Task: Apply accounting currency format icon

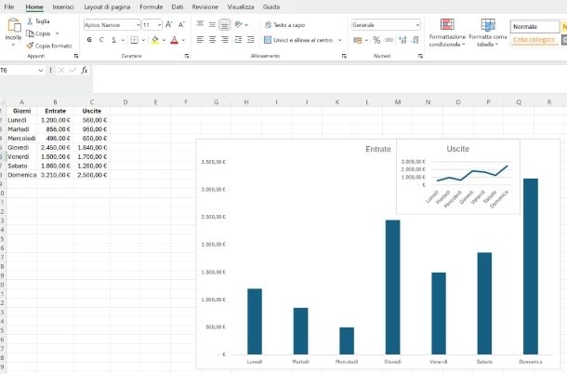Action: (x=357, y=40)
